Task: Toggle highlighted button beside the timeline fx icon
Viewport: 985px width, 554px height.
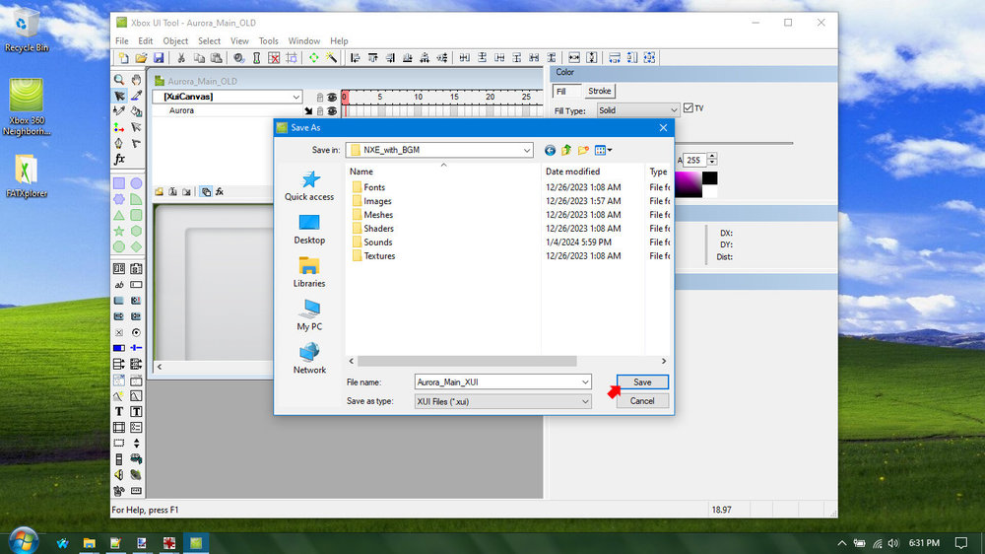Action: (206, 192)
